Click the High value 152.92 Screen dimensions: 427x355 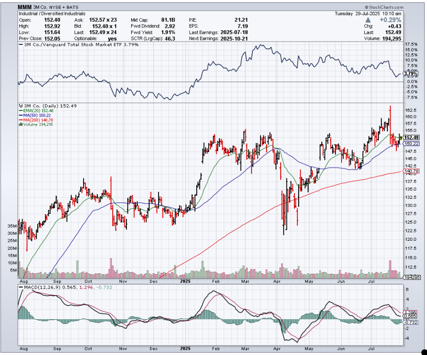pyautogui.click(x=52, y=26)
